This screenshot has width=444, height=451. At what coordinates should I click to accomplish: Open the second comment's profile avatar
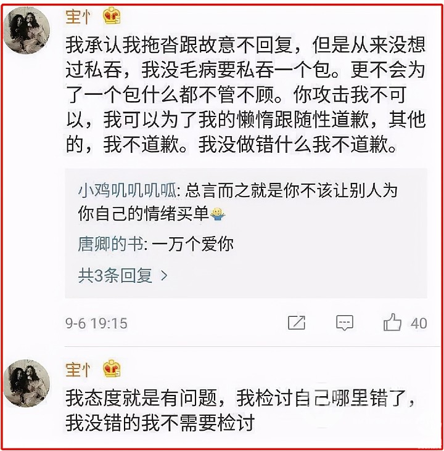tap(27, 383)
